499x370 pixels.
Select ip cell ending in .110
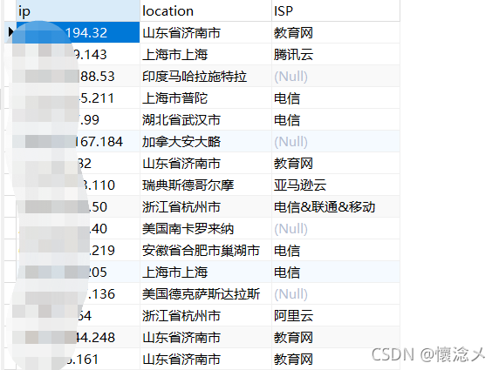point(78,185)
